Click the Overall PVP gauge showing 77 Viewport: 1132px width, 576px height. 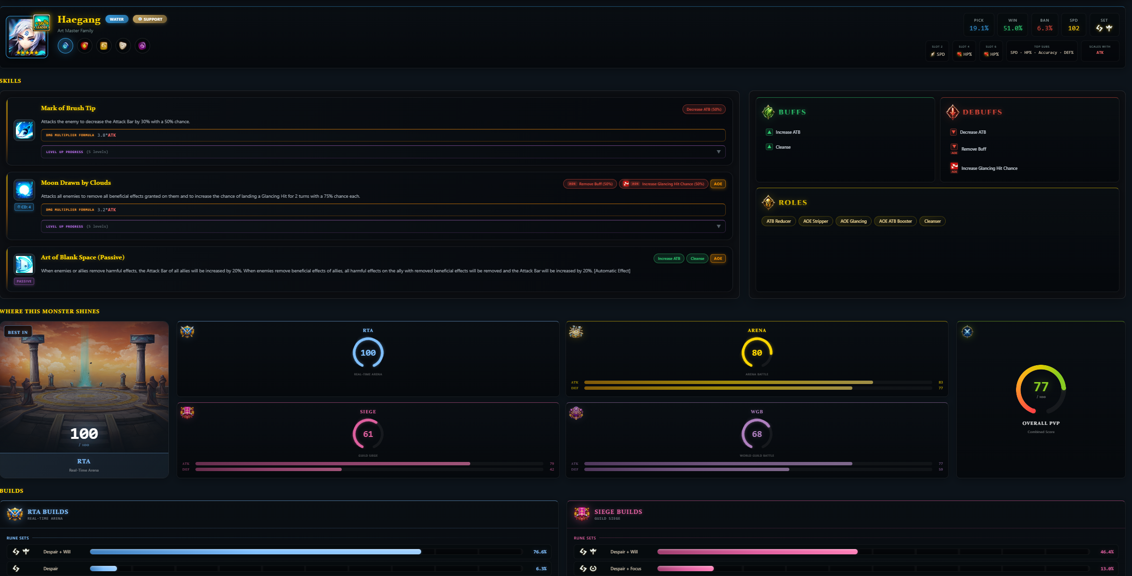coord(1041,389)
